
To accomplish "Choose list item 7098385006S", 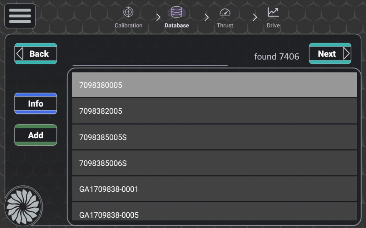I will point(214,163).
